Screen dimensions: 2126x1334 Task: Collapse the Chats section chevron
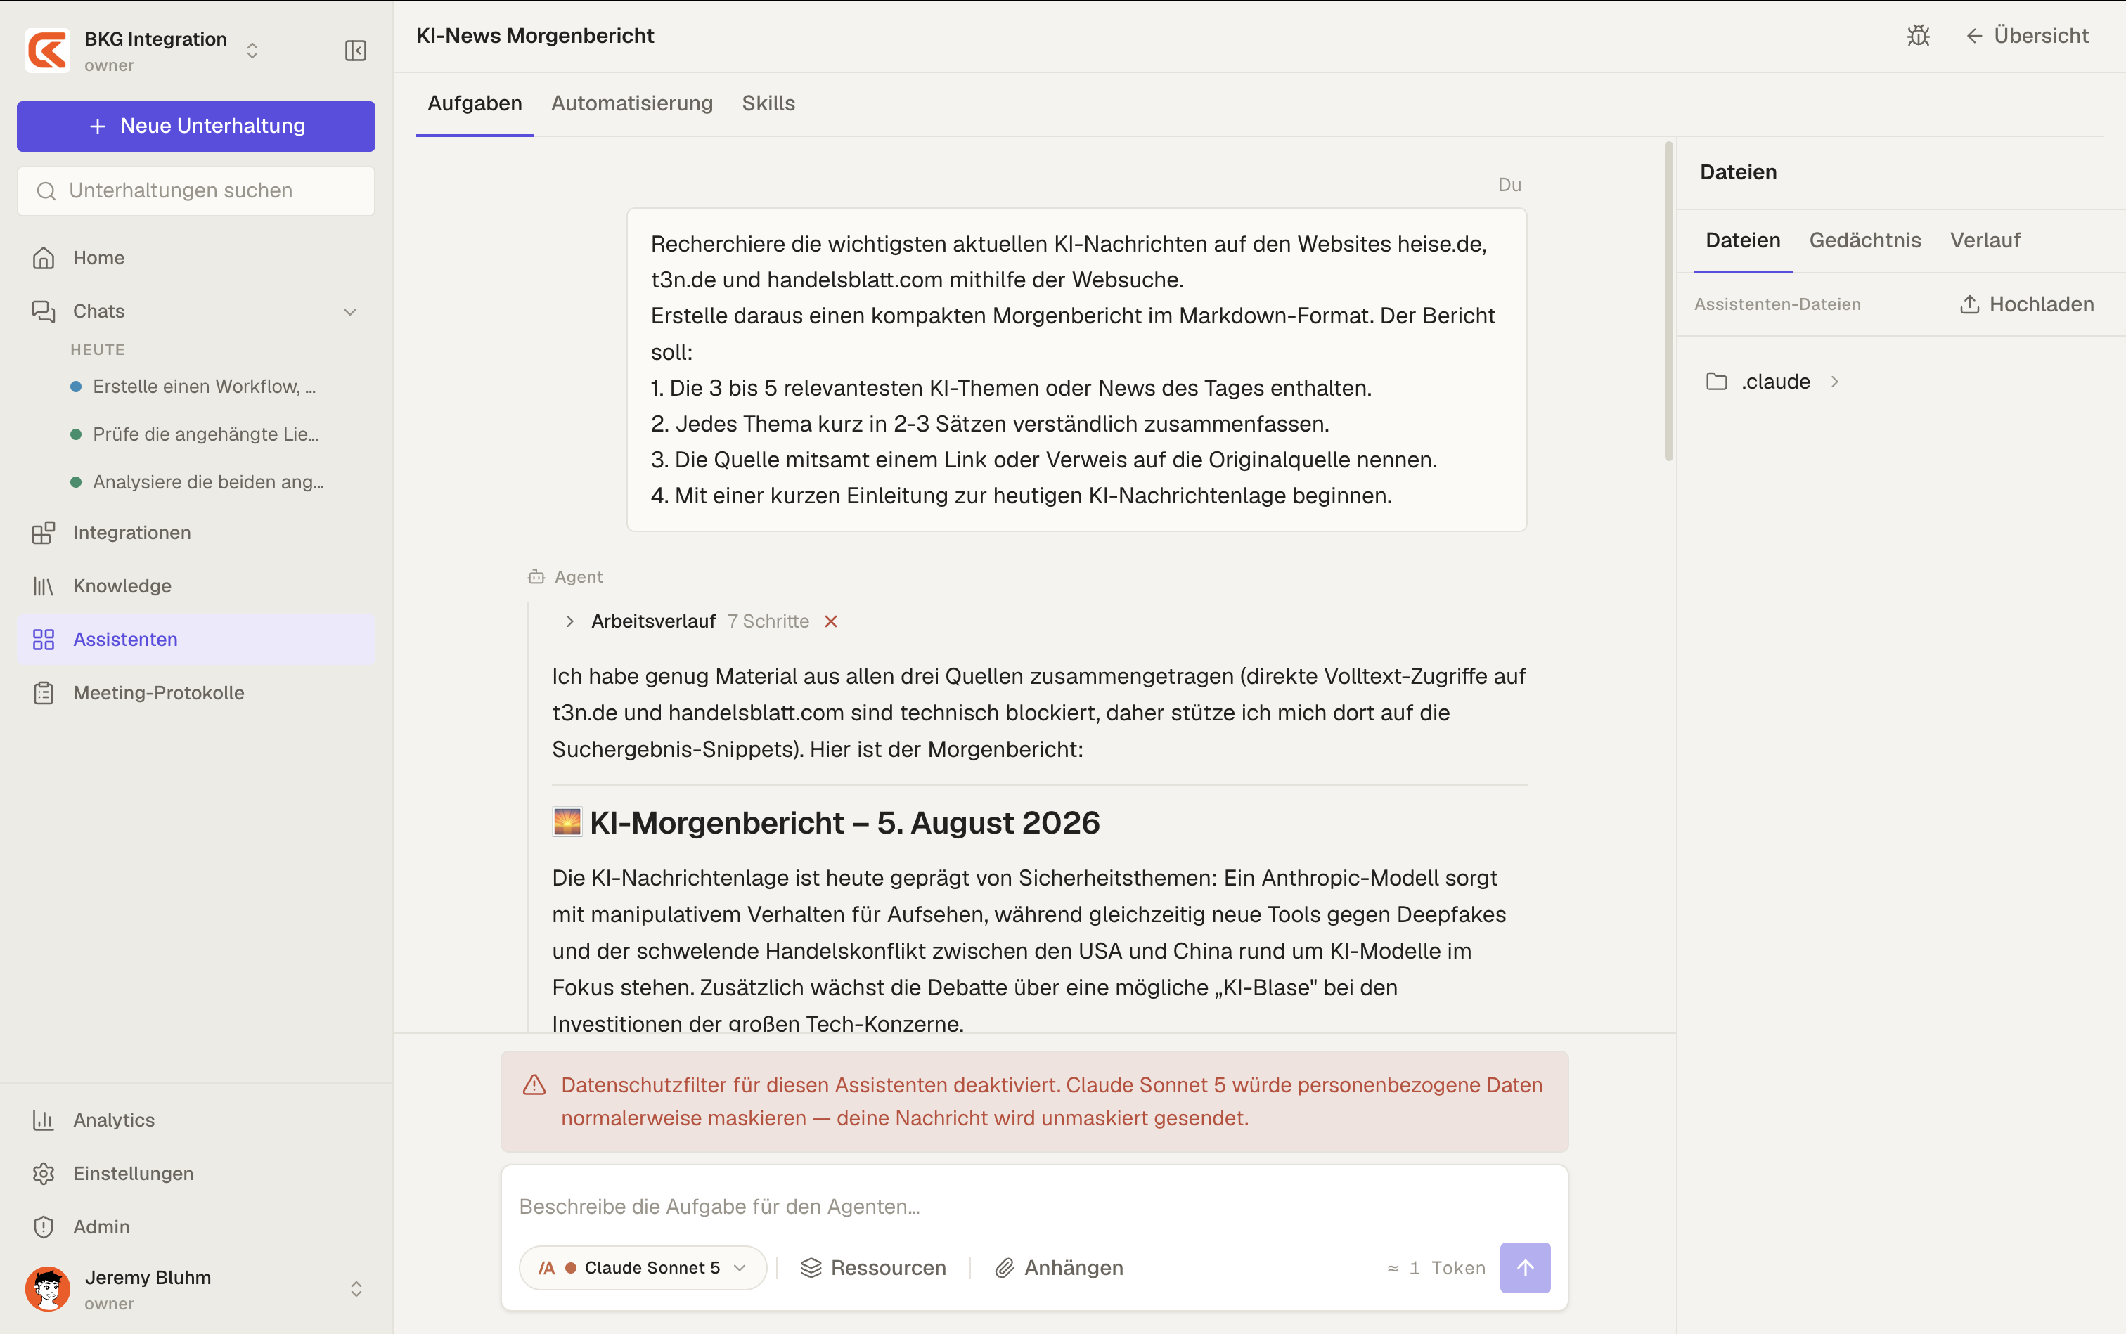[349, 311]
